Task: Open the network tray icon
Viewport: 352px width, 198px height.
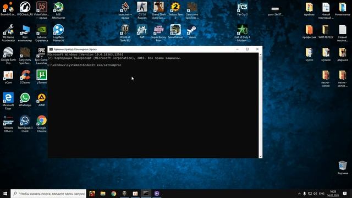Action: click(x=310, y=194)
